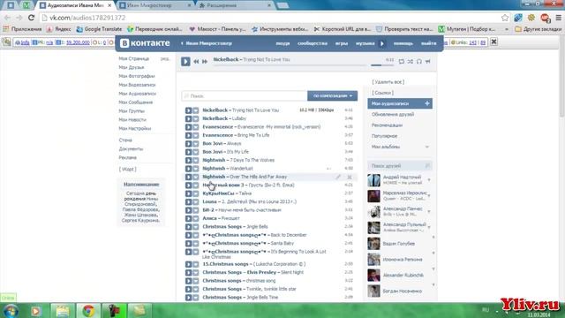Skip to the previous track in the player

(196, 62)
